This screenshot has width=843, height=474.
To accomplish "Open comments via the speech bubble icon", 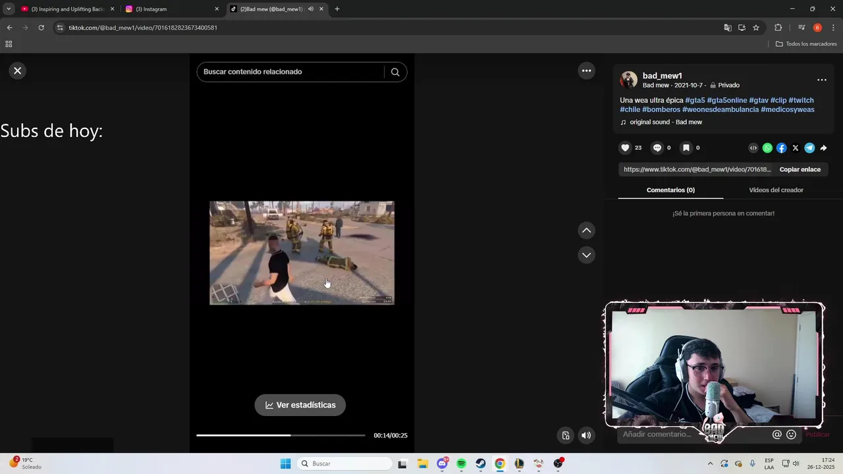I will 657,148.
